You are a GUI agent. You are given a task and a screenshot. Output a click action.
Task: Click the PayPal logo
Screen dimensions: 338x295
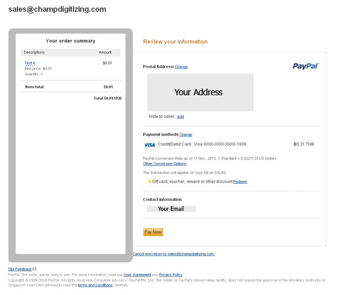point(305,66)
